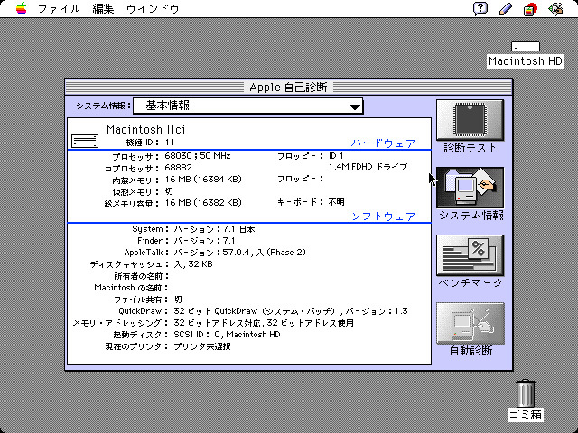Select the Macintosh HD disk icon

(526, 46)
